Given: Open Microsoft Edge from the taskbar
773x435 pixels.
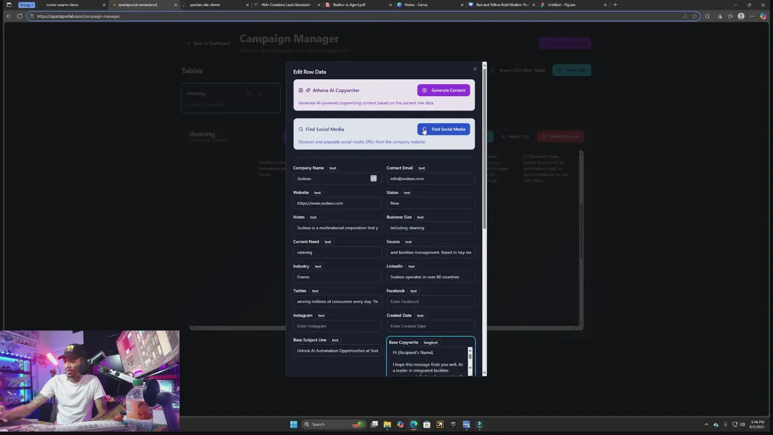Looking at the screenshot, I should (x=414, y=424).
